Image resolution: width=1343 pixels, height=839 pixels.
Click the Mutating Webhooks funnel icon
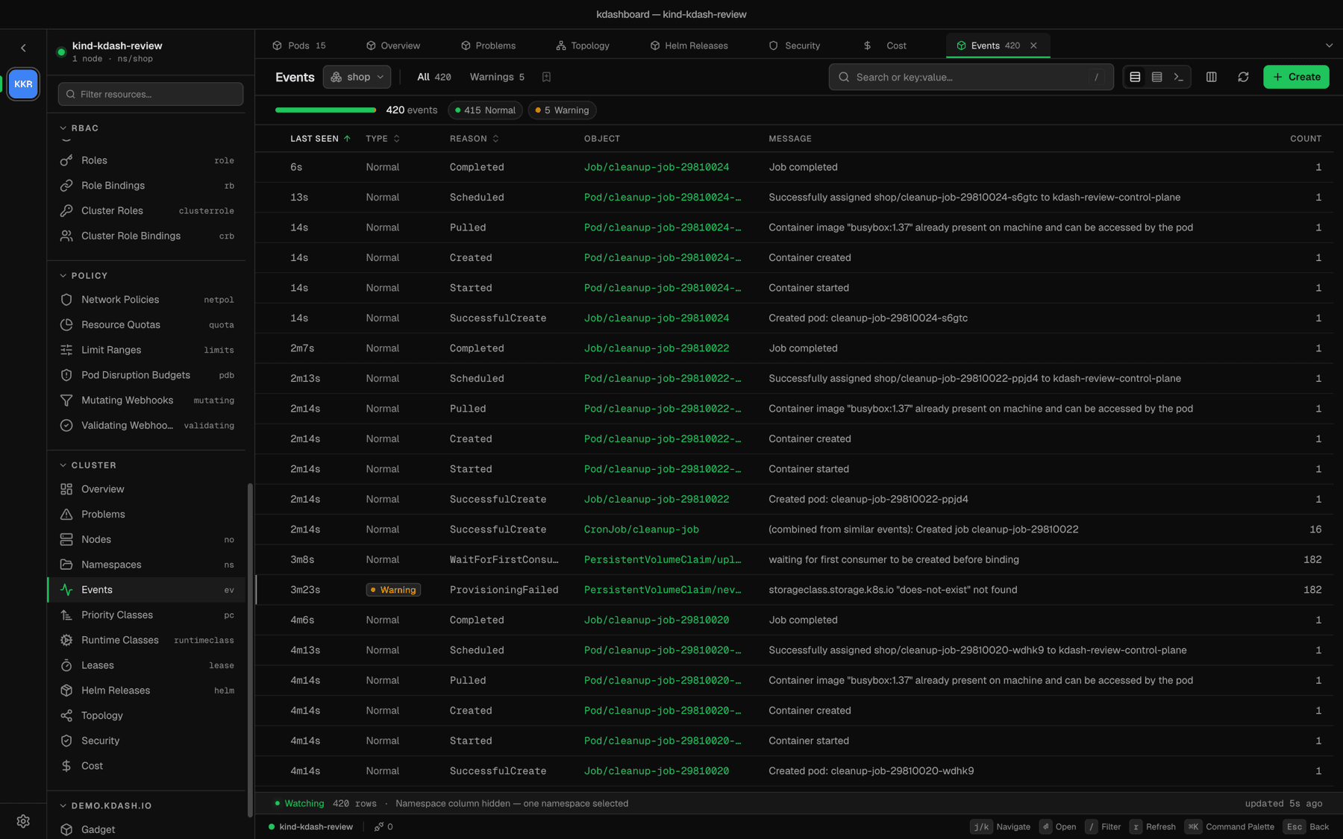pyautogui.click(x=66, y=400)
